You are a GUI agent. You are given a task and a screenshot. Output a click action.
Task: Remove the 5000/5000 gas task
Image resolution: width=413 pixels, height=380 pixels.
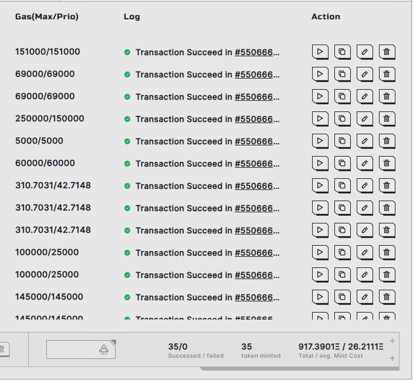point(387,141)
